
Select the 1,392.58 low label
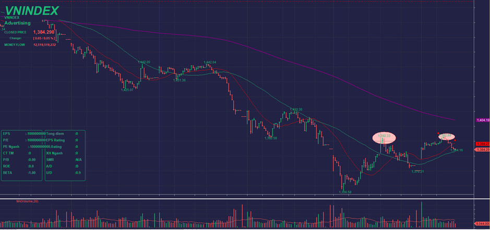271,138
